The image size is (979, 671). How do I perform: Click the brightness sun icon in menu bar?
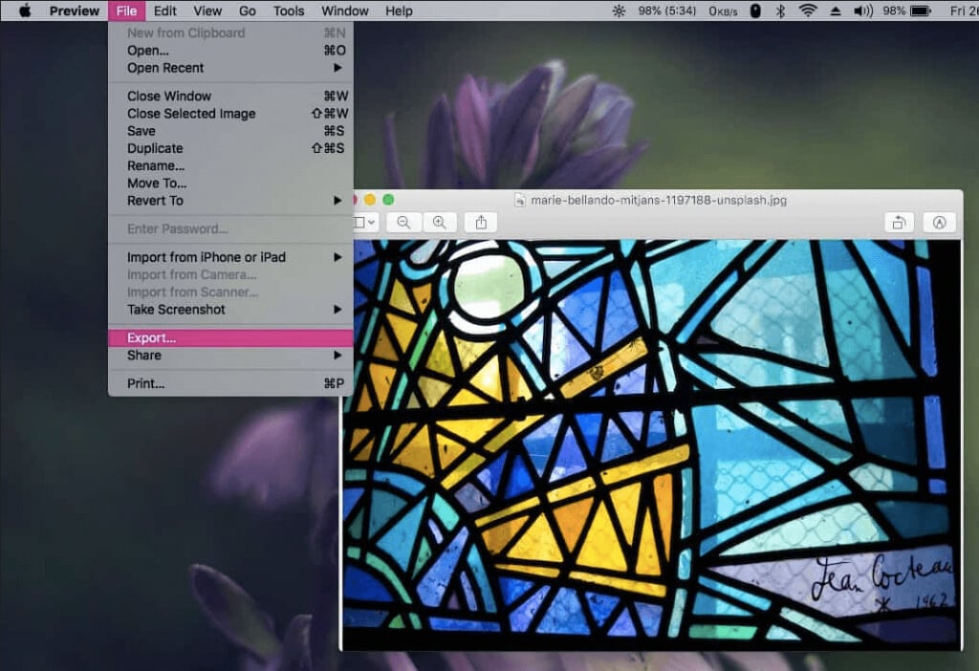tap(619, 11)
